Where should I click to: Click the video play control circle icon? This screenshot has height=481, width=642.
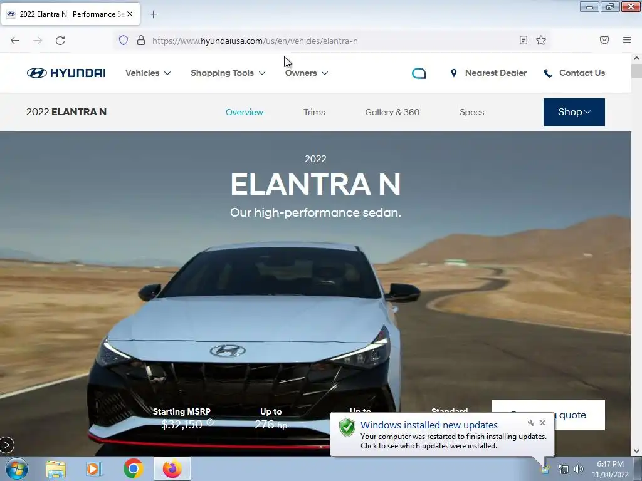(7, 445)
